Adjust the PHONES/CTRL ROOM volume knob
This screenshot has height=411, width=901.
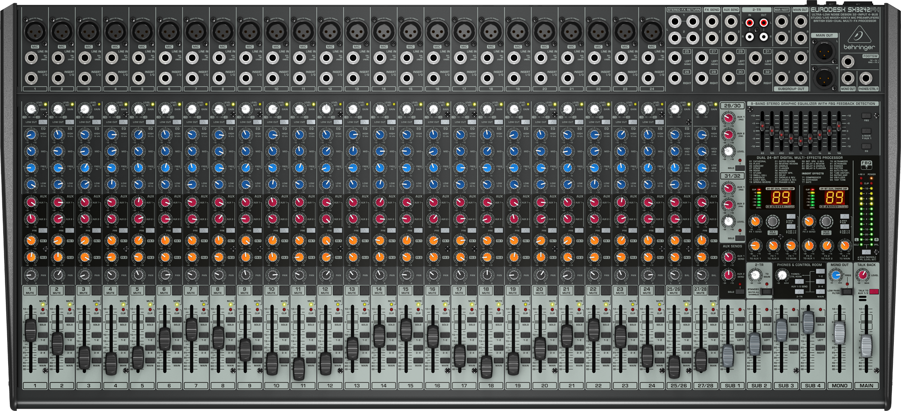click(x=782, y=275)
